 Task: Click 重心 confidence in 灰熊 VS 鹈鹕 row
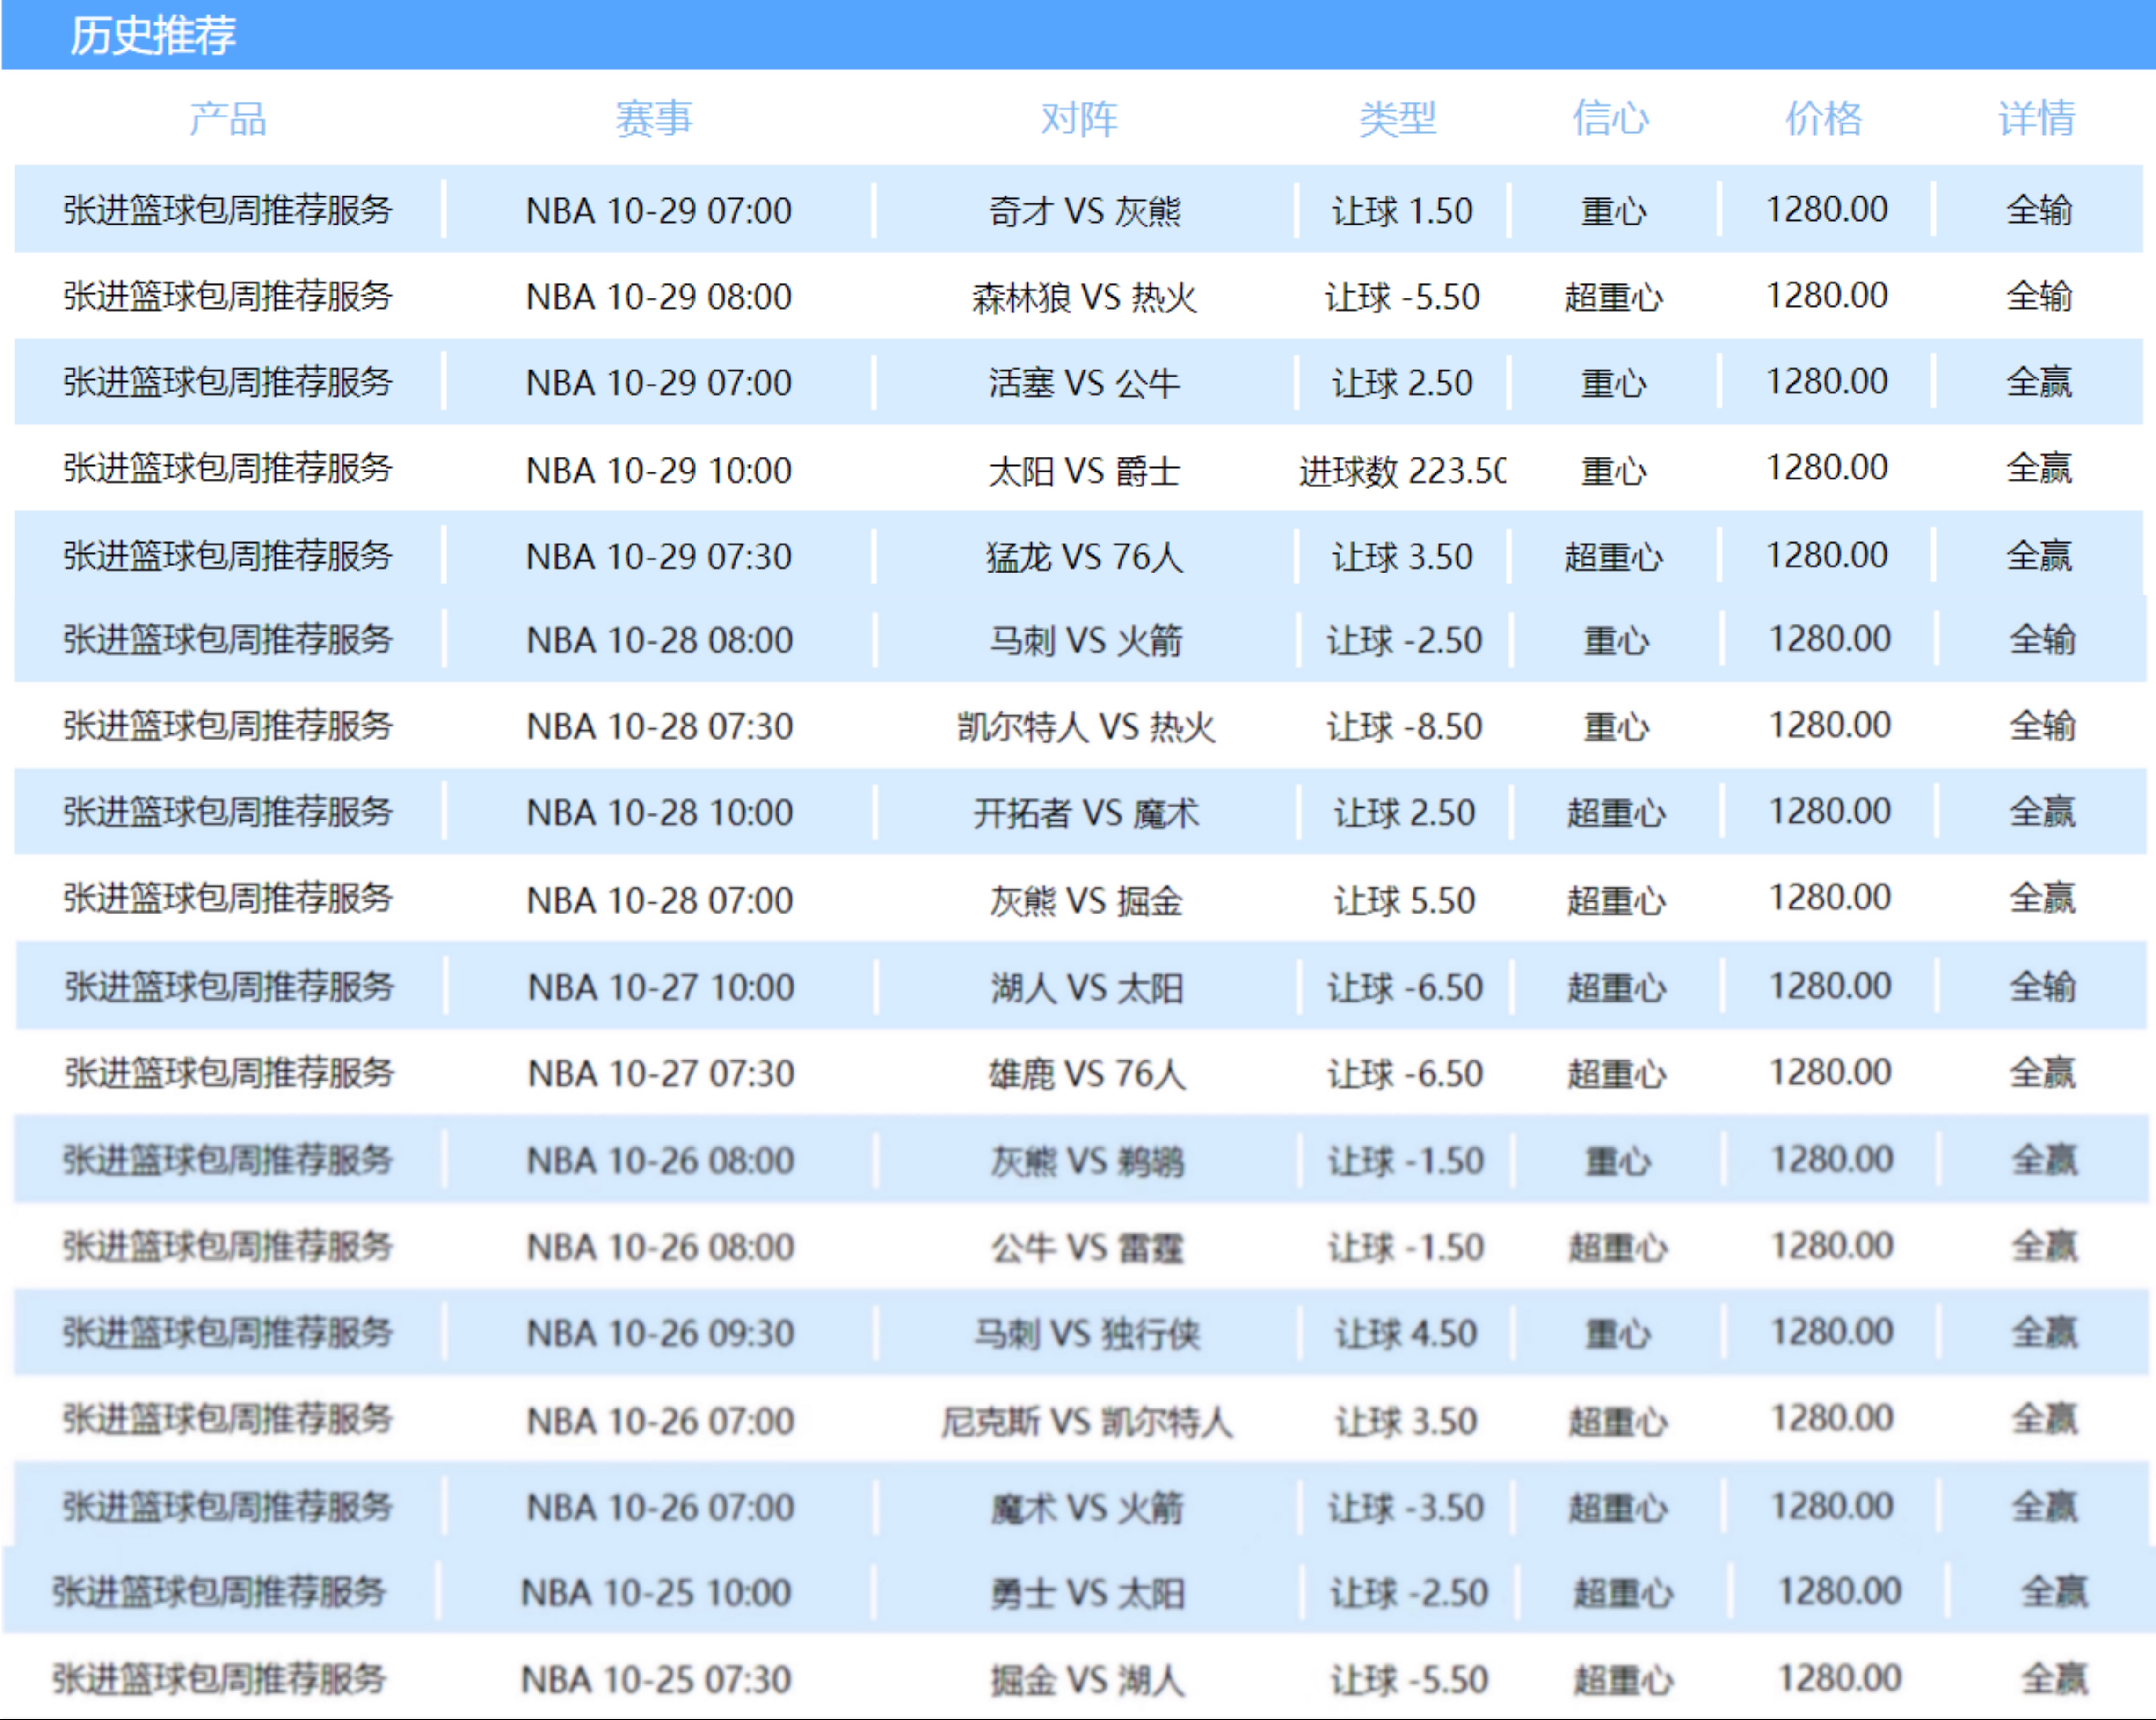pyautogui.click(x=1618, y=1161)
